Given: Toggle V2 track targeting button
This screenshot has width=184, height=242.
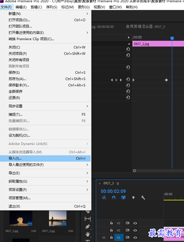Looking at the screenshot, I should pos(118,231).
